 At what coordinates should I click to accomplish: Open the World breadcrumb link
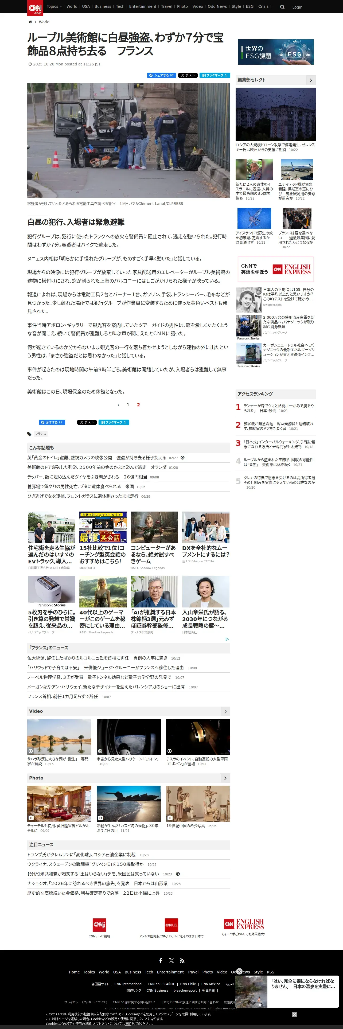point(44,22)
